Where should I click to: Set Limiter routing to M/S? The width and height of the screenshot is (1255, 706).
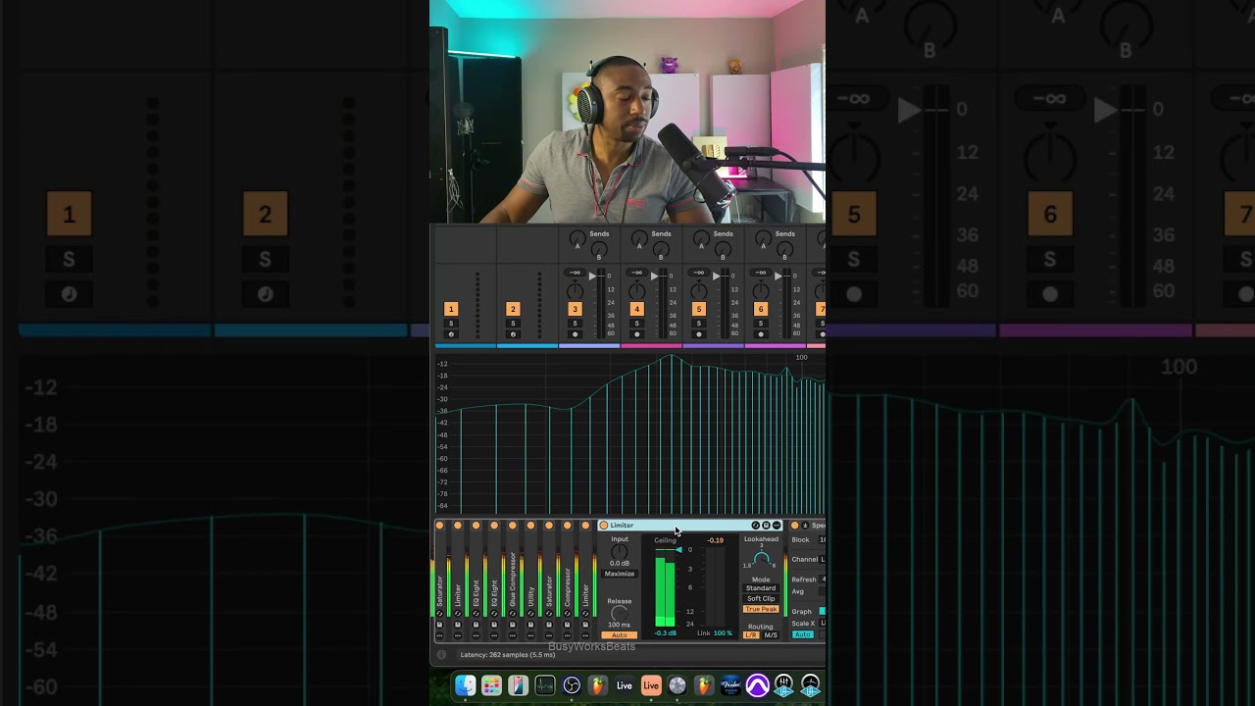(x=771, y=635)
